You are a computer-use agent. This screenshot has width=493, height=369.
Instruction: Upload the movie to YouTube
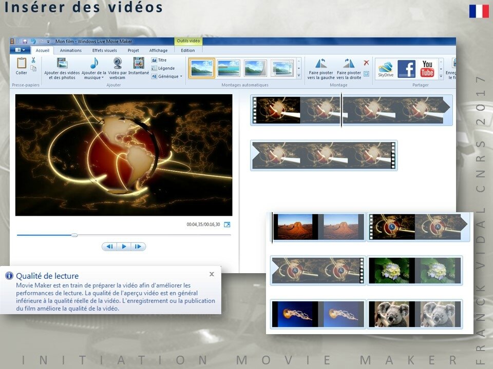click(427, 69)
